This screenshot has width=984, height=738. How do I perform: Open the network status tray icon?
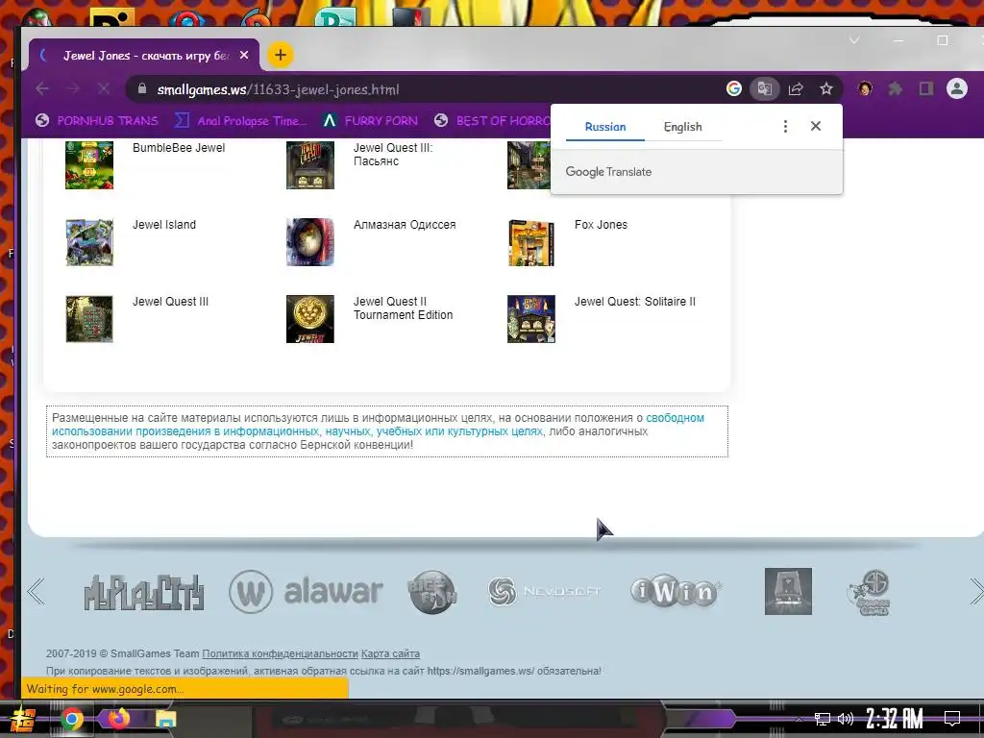823,719
